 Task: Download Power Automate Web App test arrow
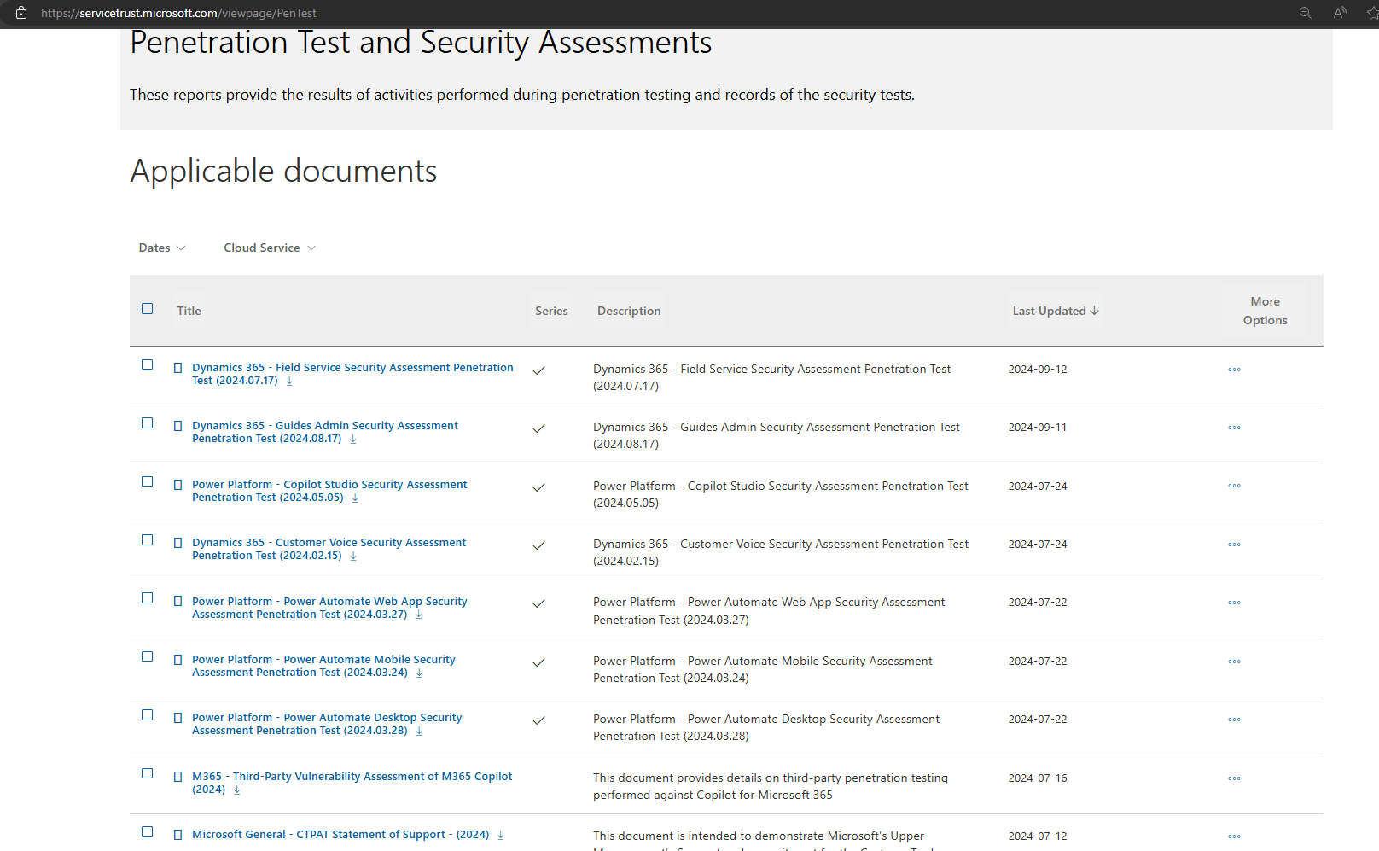pos(419,615)
